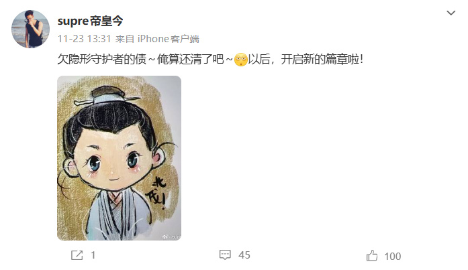
Task: Open comments via speech bubble icon
Action: tap(225, 255)
